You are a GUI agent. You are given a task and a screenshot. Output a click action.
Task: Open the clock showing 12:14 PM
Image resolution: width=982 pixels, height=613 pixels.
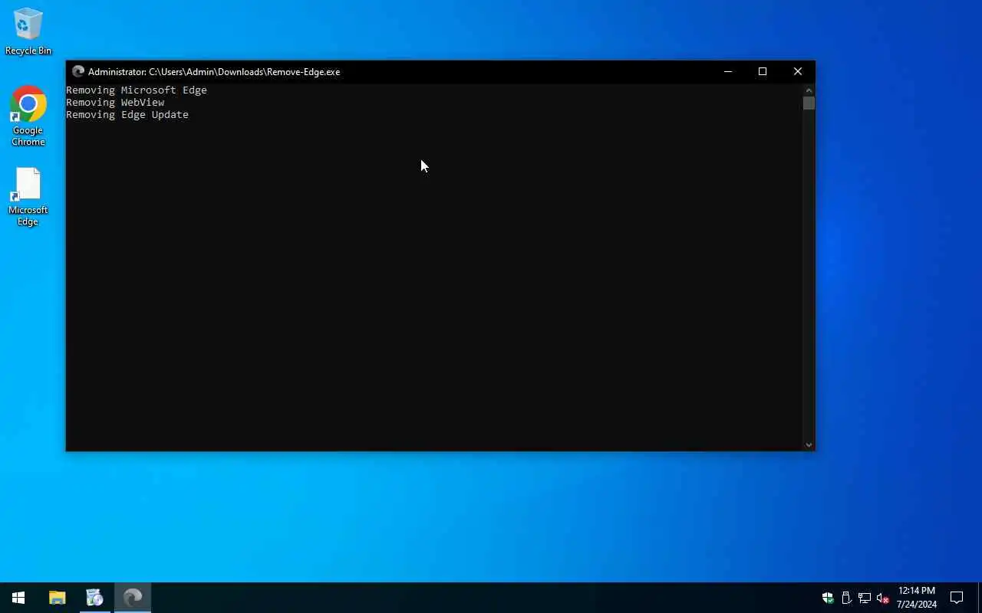pos(917,598)
